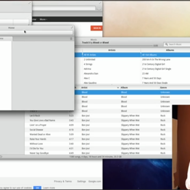Select album '200 km-h In The Wrong Lane'
Screen dimensions: 190x190
point(166,59)
